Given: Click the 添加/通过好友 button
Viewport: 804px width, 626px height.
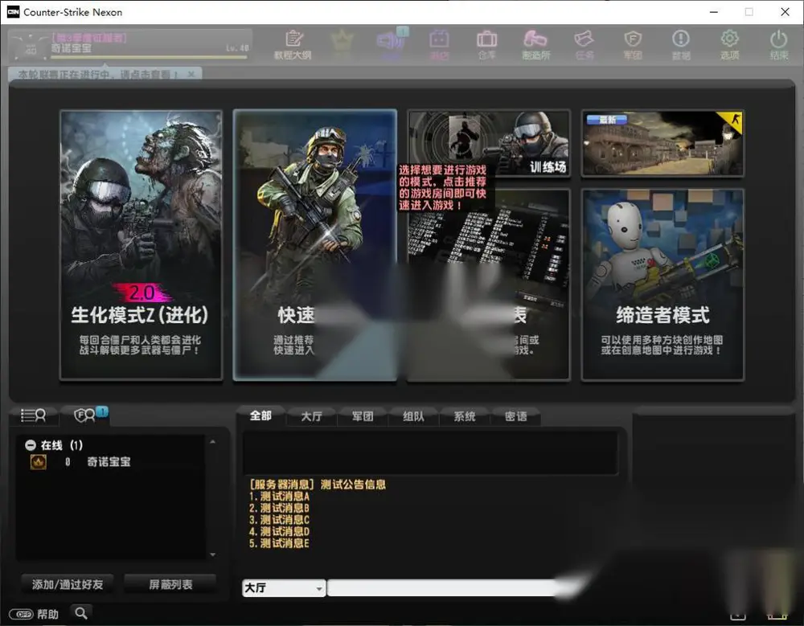Looking at the screenshot, I should tap(68, 584).
